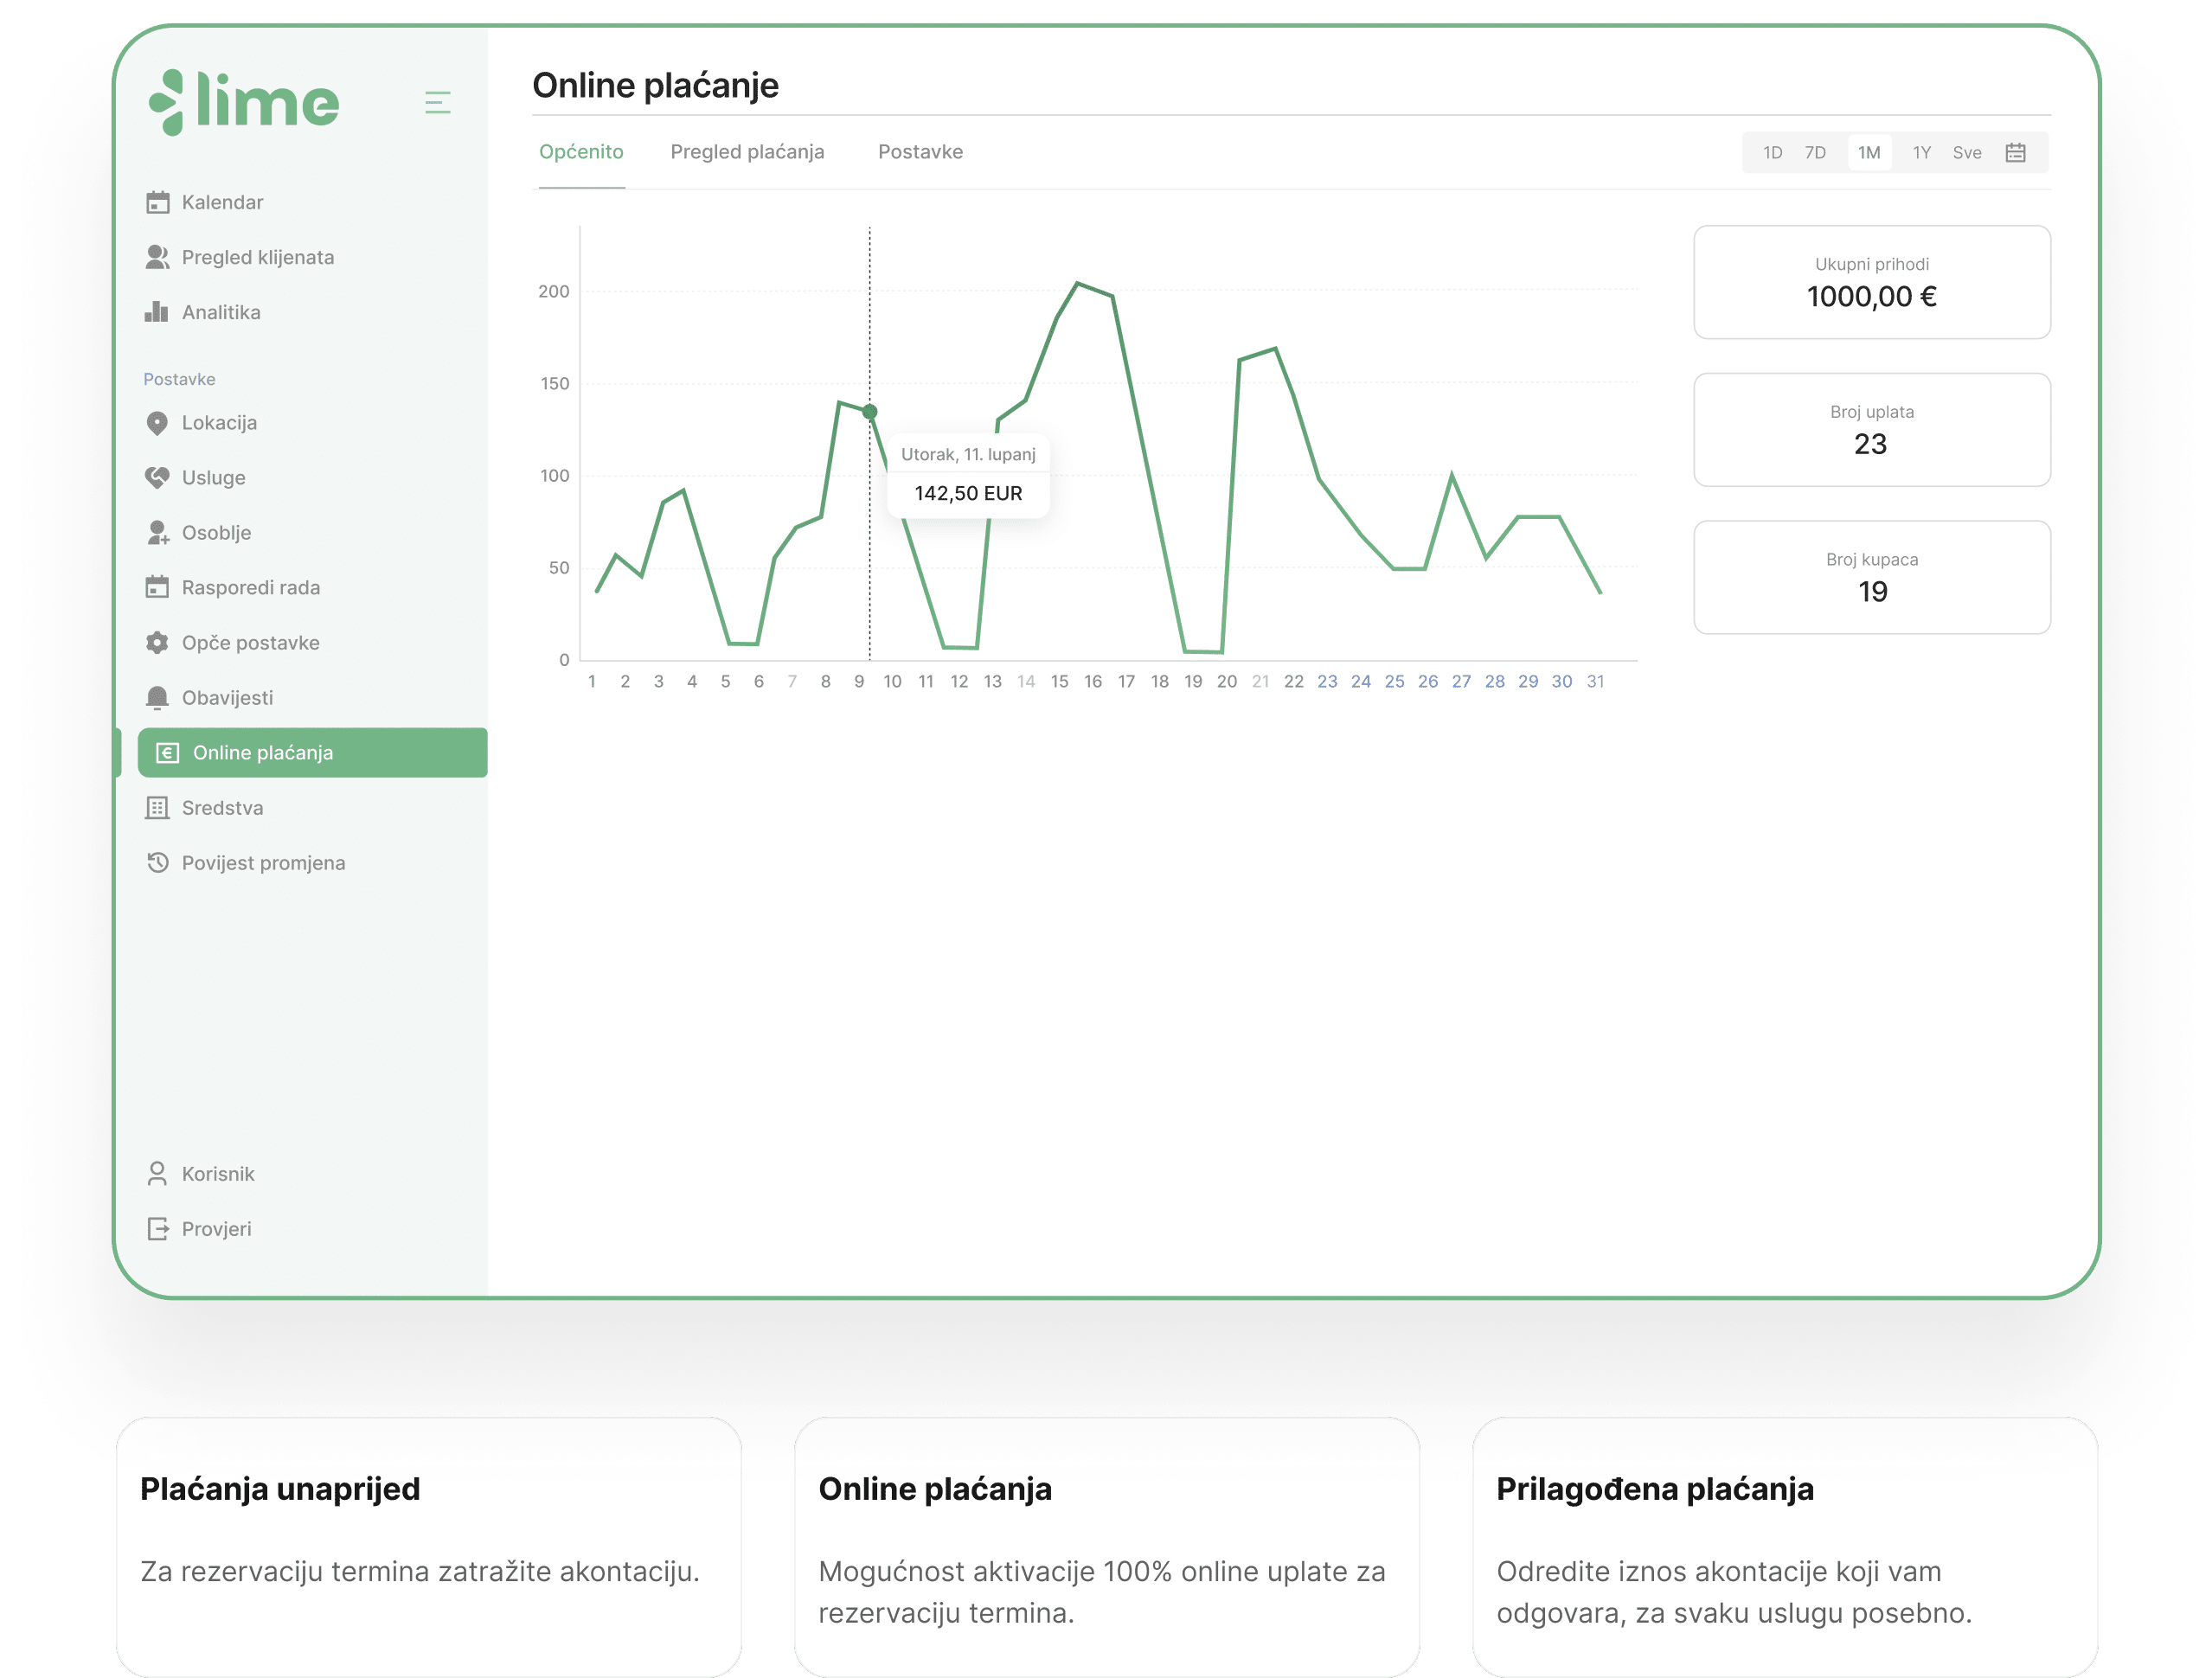Select the Online plaćanja euro icon
Image resolution: width=2212 pixels, height=1678 pixels.
coord(167,752)
